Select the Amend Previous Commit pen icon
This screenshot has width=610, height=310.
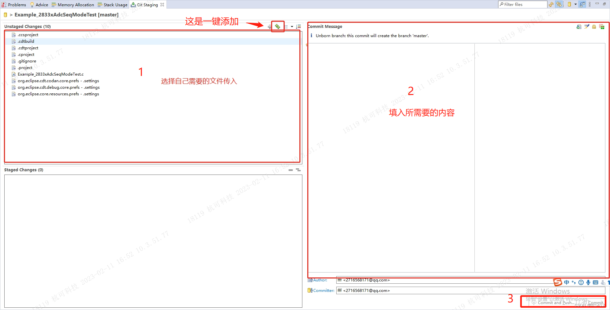click(587, 27)
